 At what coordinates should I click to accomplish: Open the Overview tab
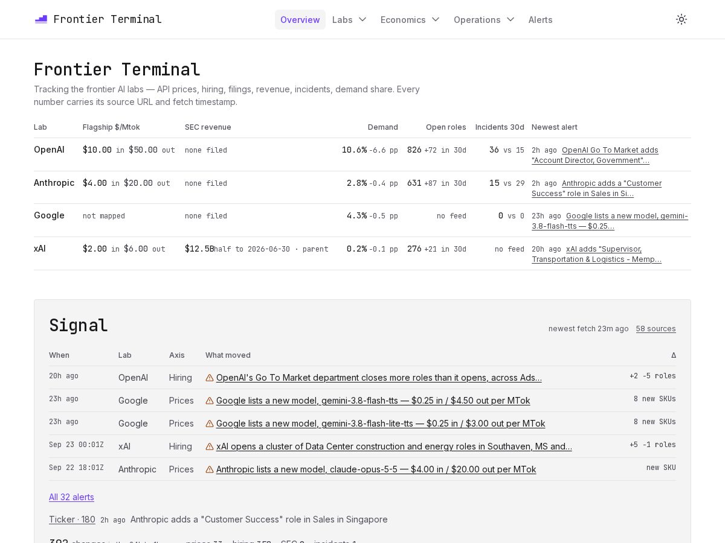[300, 19]
